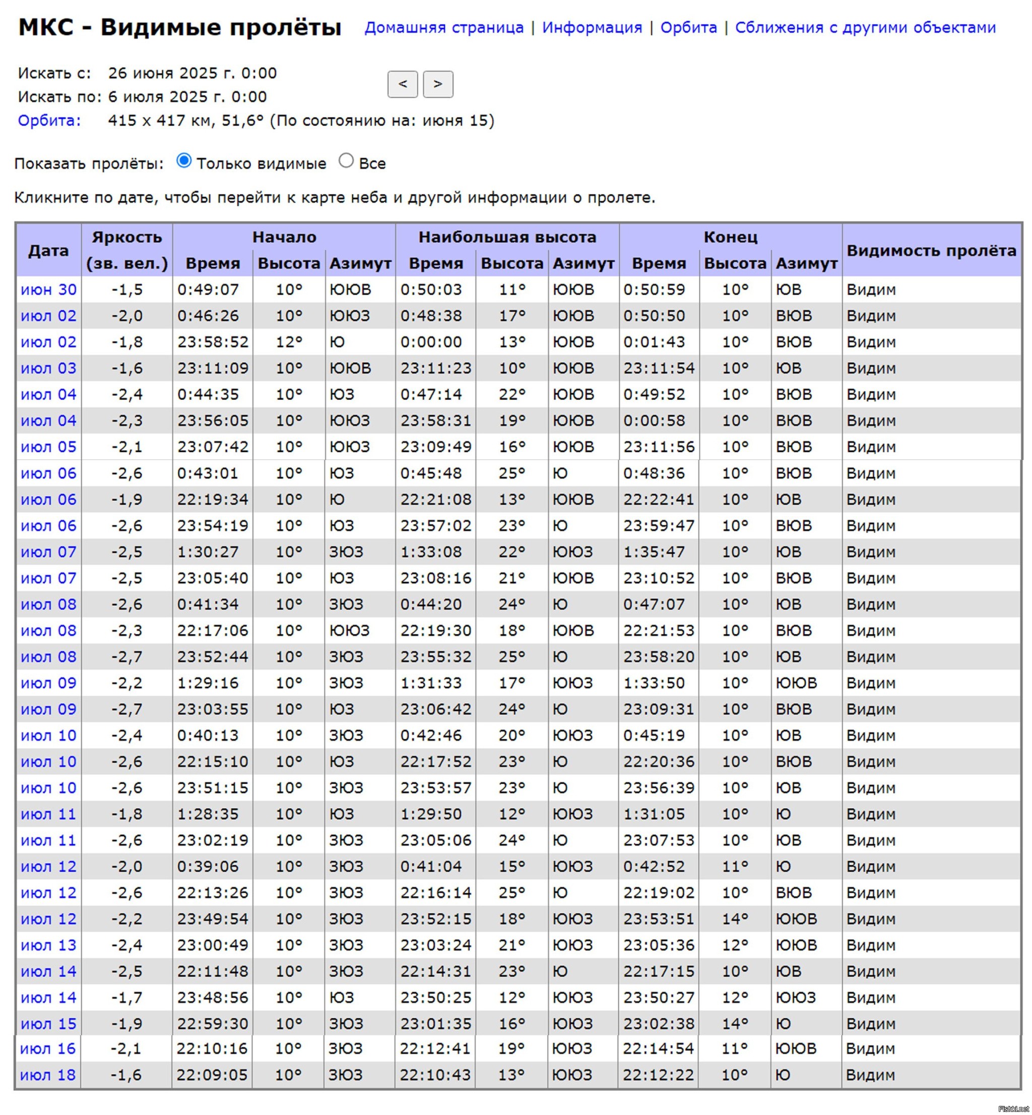
Task: Click the МКС - Видимые пролёты heading
Action: (x=180, y=27)
